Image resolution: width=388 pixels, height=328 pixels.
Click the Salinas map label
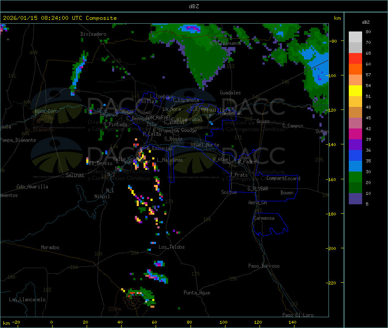point(75,175)
